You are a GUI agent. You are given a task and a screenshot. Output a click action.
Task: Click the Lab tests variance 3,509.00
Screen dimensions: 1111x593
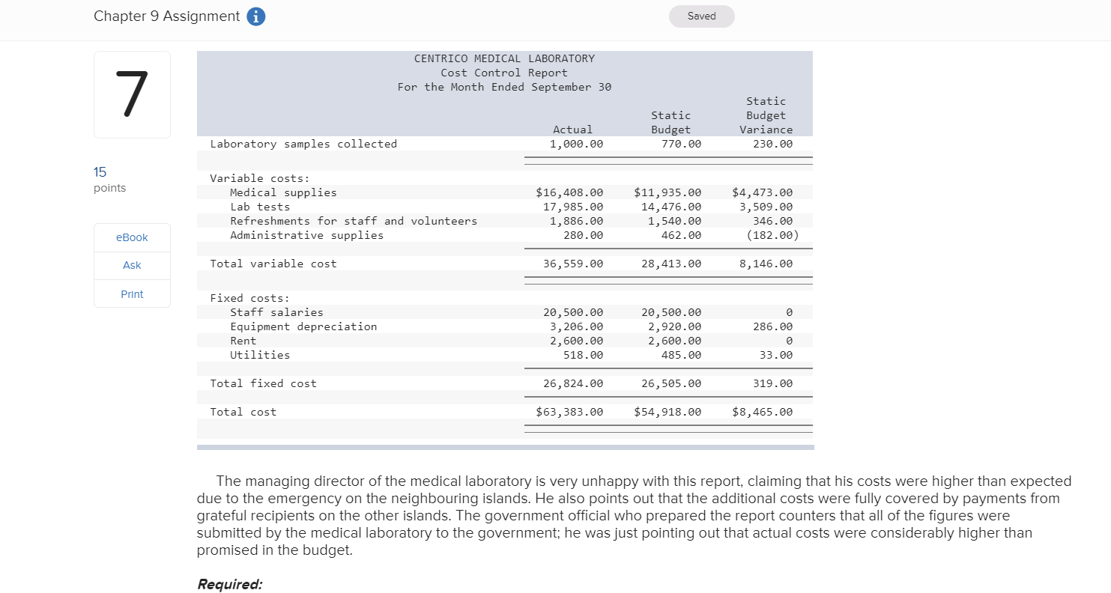766,207
